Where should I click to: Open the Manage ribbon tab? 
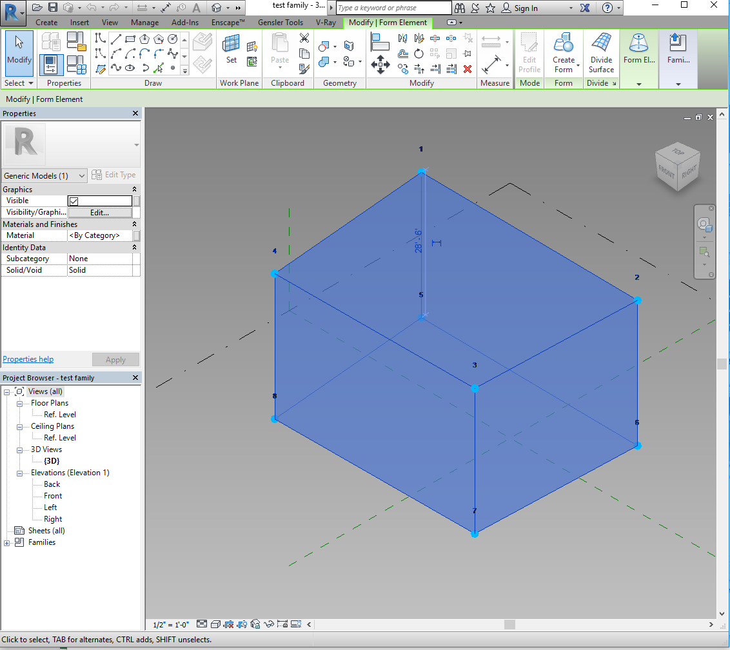(x=144, y=23)
